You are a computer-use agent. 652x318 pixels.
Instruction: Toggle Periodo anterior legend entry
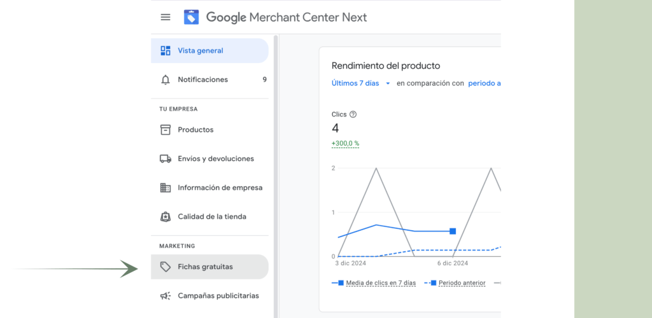tap(455, 283)
